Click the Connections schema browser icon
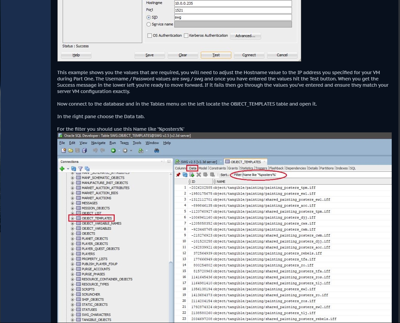This screenshot has height=323, width=400. 87,169
